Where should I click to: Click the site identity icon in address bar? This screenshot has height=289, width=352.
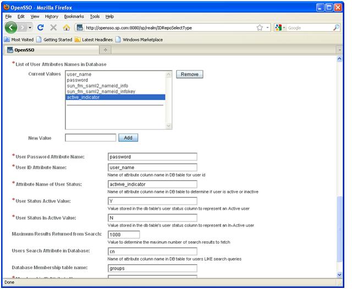(x=80, y=27)
